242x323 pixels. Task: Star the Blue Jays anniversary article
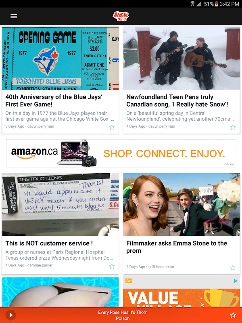point(112,127)
